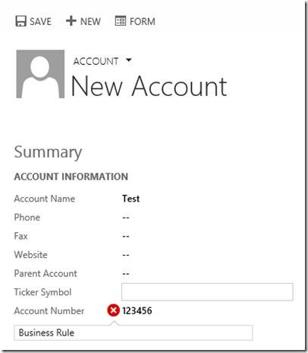Click the SAVE floppy disk icon

coord(20,21)
